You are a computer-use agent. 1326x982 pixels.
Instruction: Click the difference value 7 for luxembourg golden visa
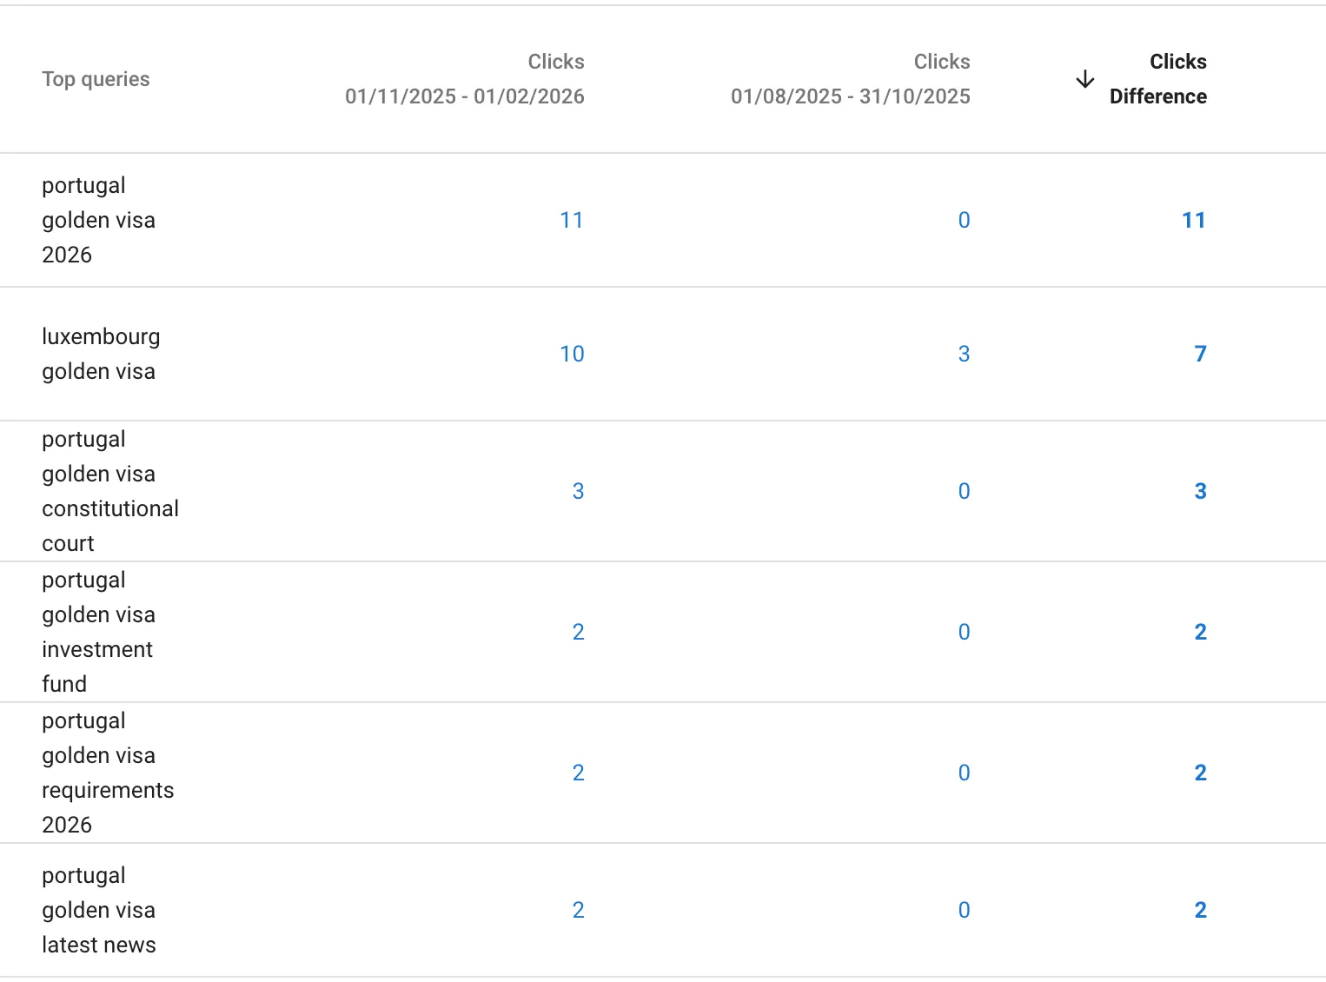tap(1201, 354)
